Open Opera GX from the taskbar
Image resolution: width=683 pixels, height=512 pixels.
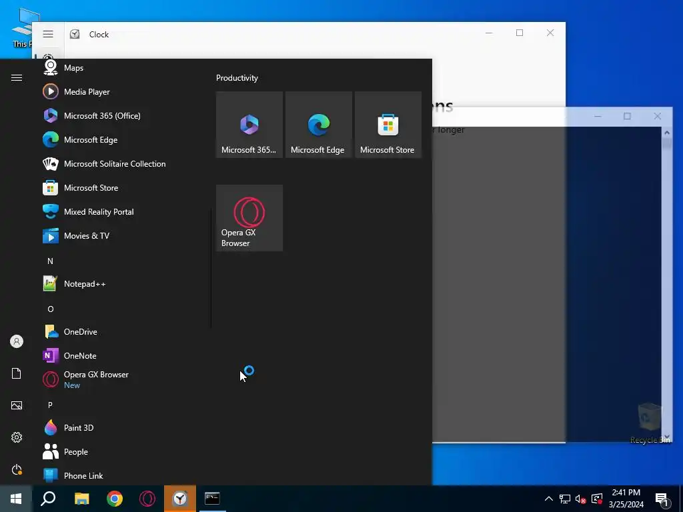point(147,499)
